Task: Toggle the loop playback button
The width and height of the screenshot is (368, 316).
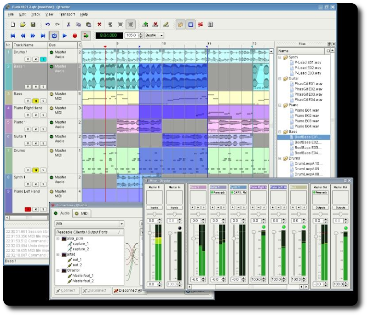Action: point(54,35)
